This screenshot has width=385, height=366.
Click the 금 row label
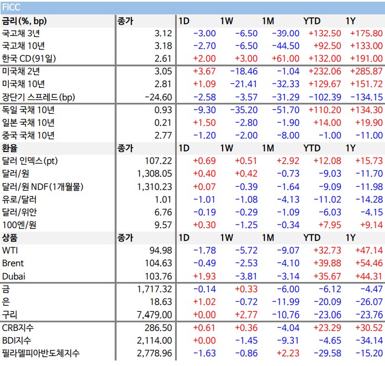point(6,289)
